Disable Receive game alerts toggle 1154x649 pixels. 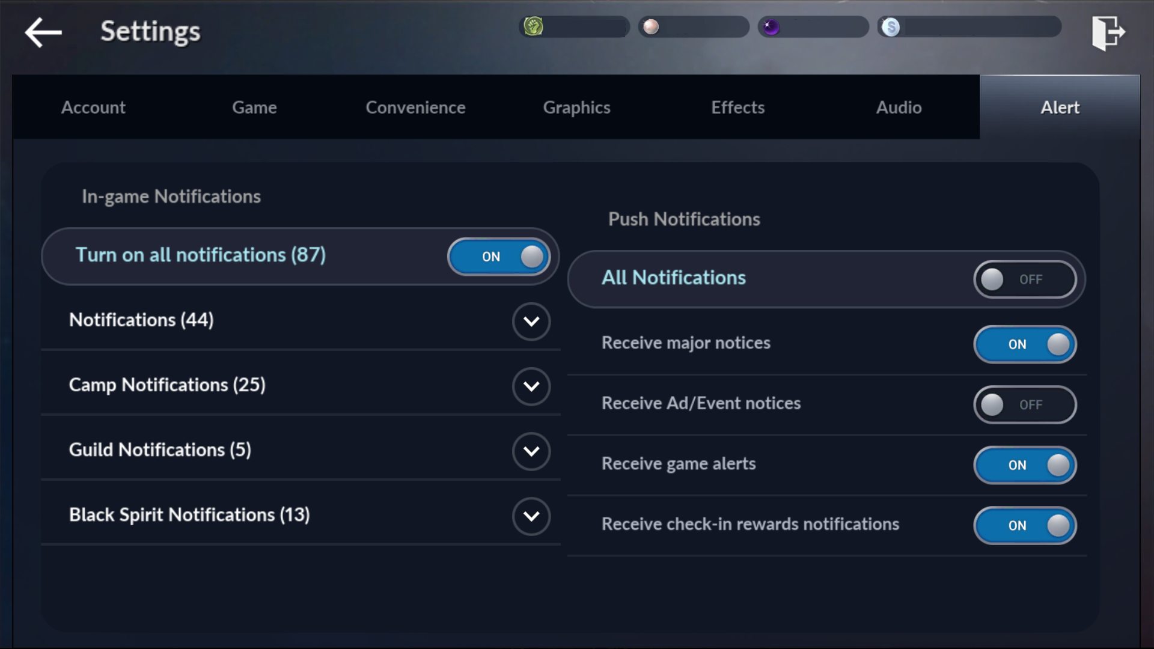click(1025, 465)
